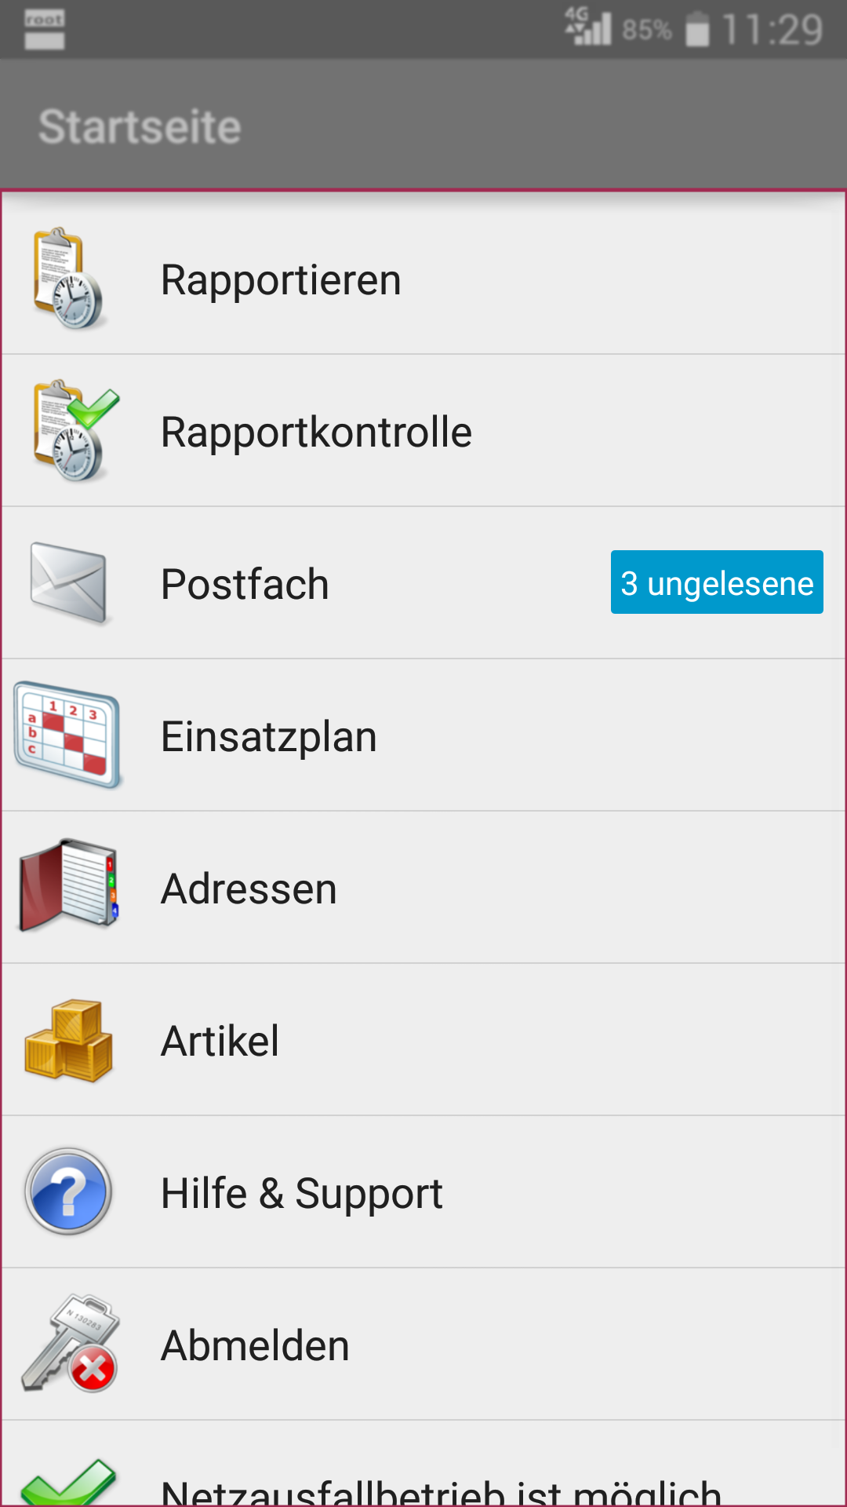Image resolution: width=847 pixels, height=1507 pixels.
Task: Tap the Artikel yellow boxes icon
Action: [69, 1041]
